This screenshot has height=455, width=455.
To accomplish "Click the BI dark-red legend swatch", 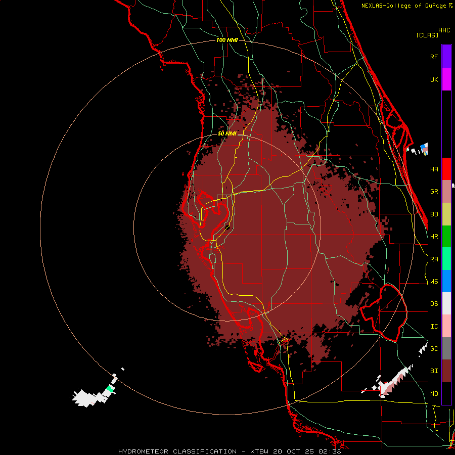I will (446, 371).
